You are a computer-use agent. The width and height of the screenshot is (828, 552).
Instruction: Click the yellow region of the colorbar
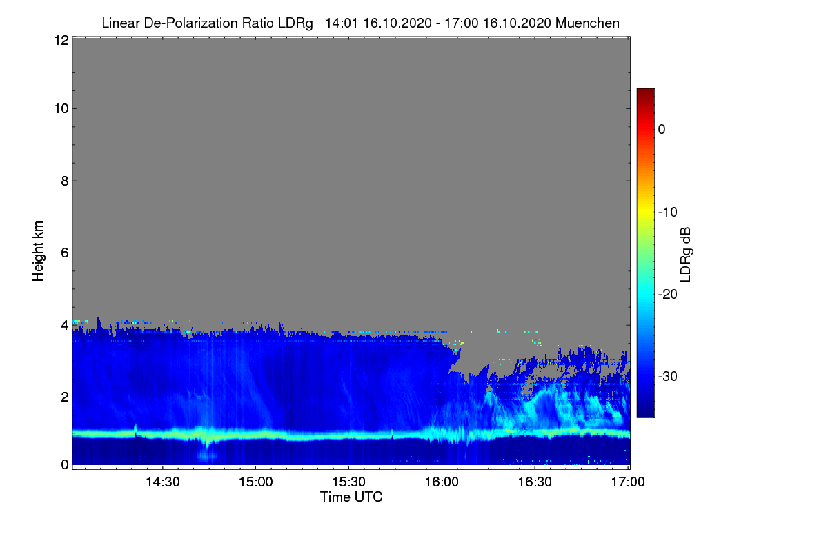click(645, 210)
